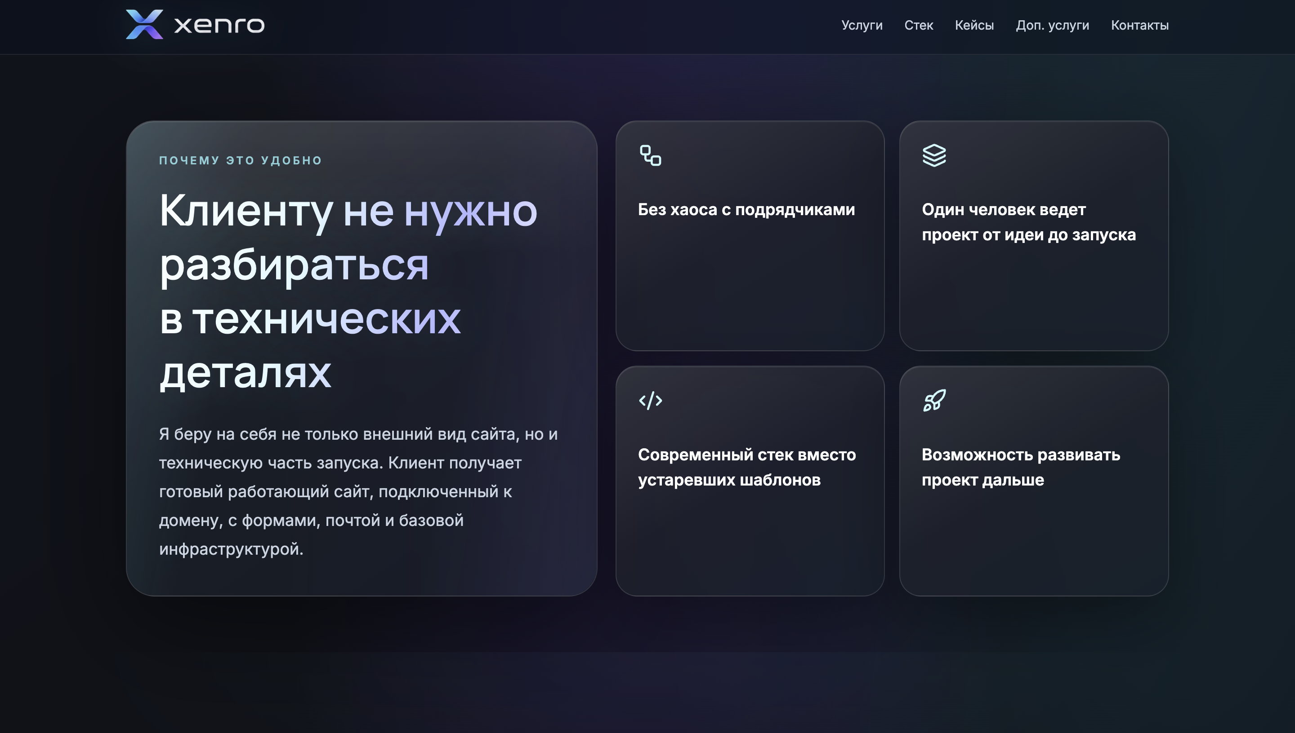
Task: Click the stacked layers icon
Action: (x=934, y=155)
